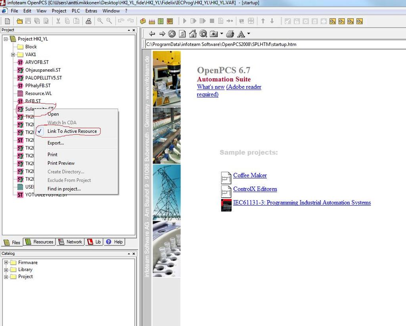Image resolution: width=406 pixels, height=326 pixels.
Task: Switch to the Resources tab
Action: [39, 242]
